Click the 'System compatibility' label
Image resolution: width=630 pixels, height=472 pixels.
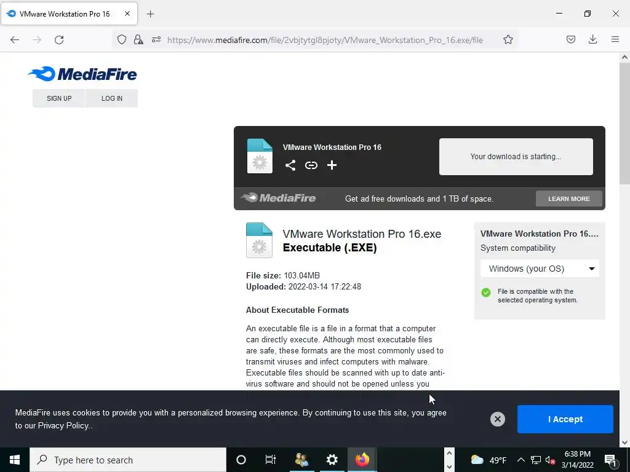pos(517,248)
